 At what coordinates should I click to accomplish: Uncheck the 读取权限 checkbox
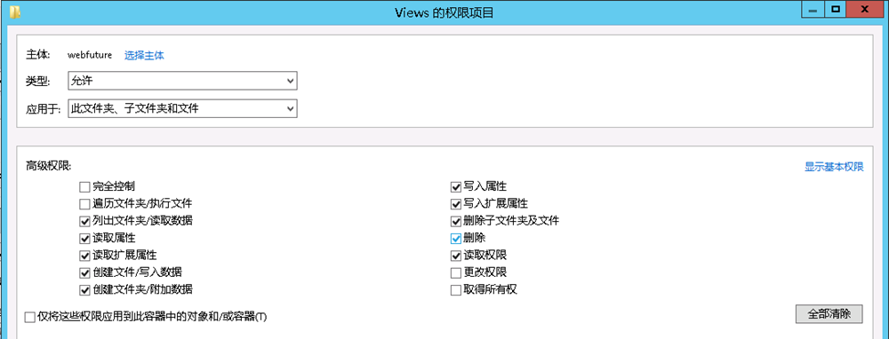[456, 256]
